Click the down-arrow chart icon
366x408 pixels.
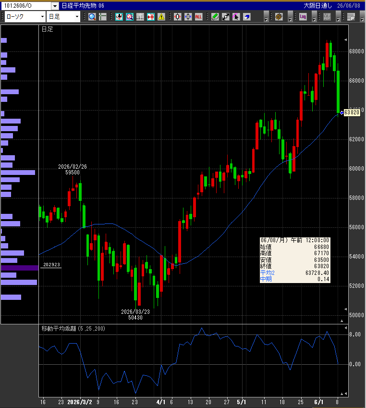point(119,17)
